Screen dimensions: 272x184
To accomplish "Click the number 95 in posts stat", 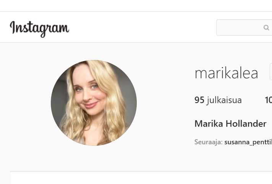I will click(x=199, y=100).
